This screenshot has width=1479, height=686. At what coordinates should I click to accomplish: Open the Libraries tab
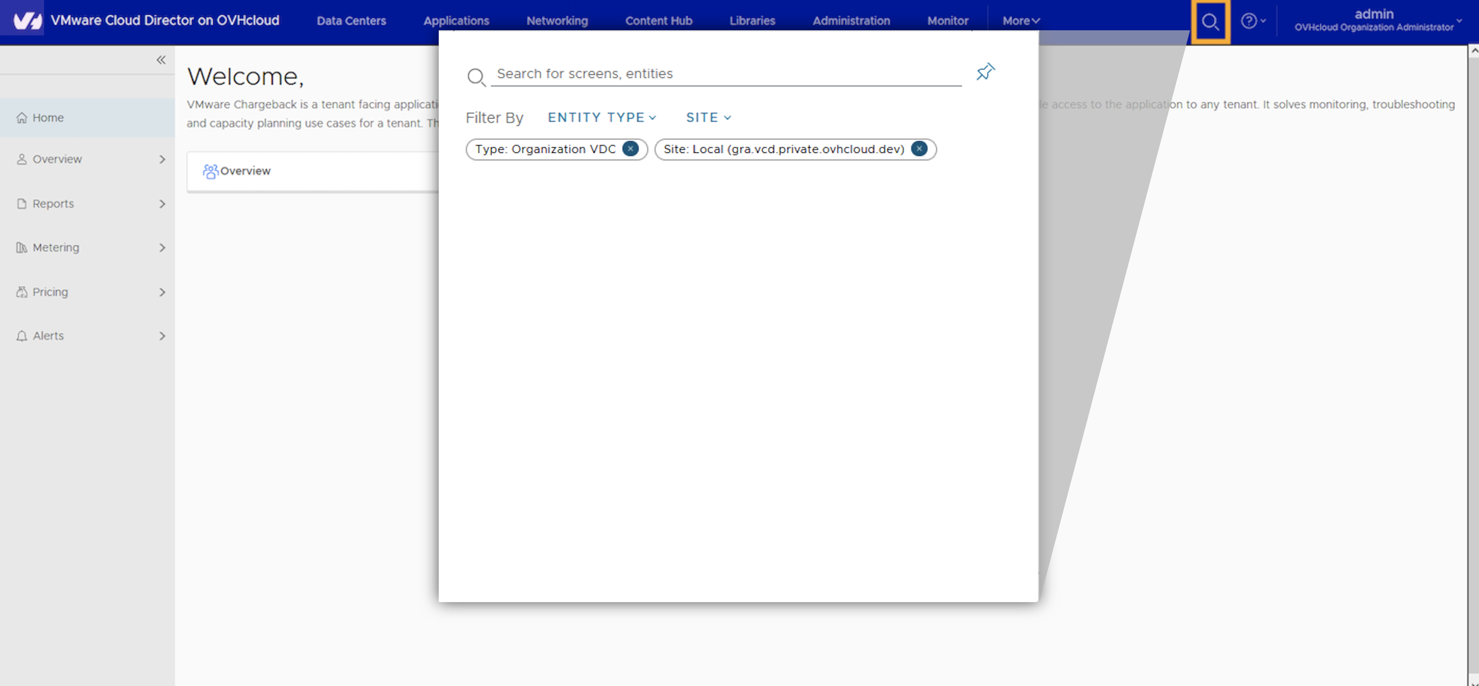point(752,21)
